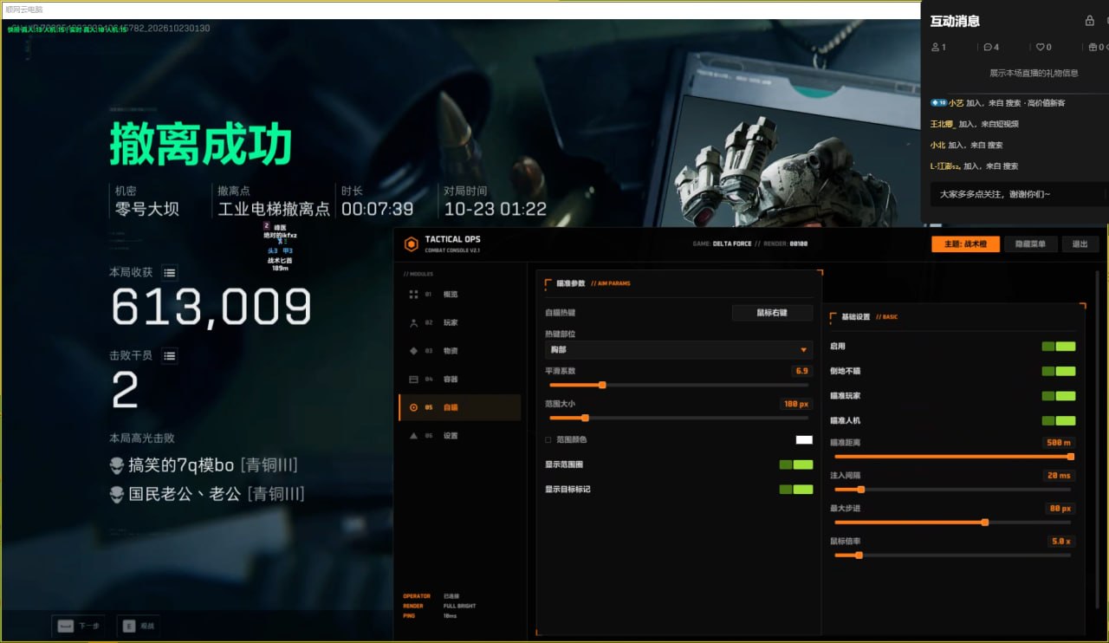Viewport: 1109px width, 643px height.
Task: Click the 平滑系数 slider track
Action: pyautogui.click(x=678, y=385)
